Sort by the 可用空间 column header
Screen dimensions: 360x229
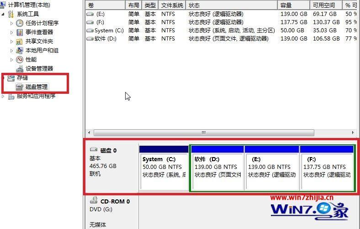point(326,5)
